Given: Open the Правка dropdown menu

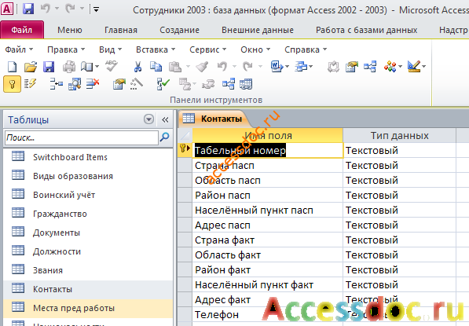Looking at the screenshot, I should (x=66, y=49).
